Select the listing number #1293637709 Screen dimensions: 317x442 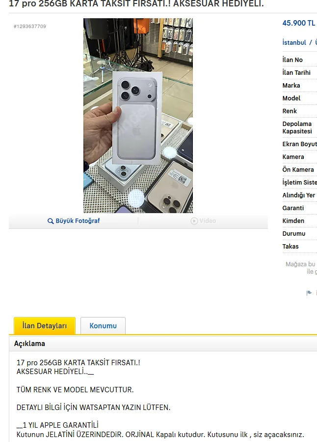click(30, 27)
